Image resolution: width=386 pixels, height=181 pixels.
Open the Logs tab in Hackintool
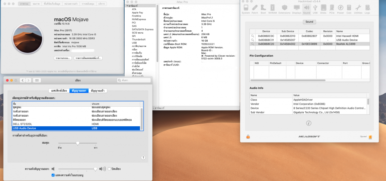coord(367,9)
